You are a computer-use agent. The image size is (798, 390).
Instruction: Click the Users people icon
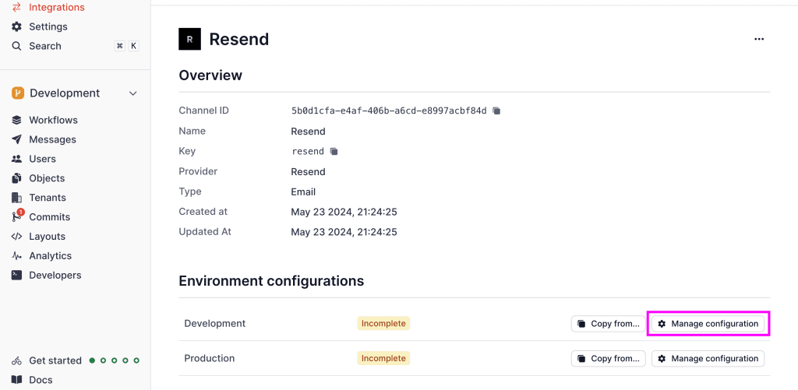pos(17,159)
